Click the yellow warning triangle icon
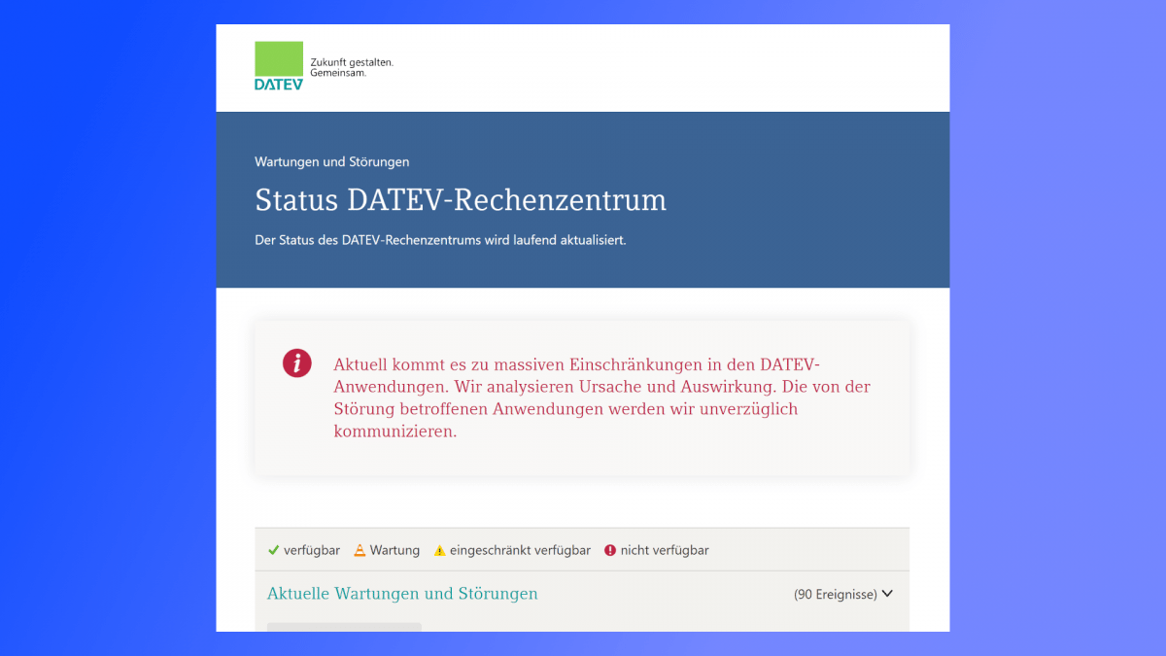 point(439,550)
